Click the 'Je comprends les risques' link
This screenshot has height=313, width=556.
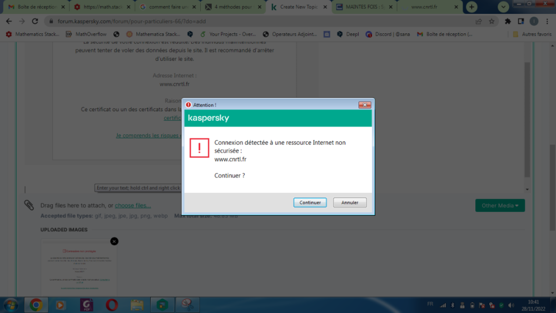148,136
